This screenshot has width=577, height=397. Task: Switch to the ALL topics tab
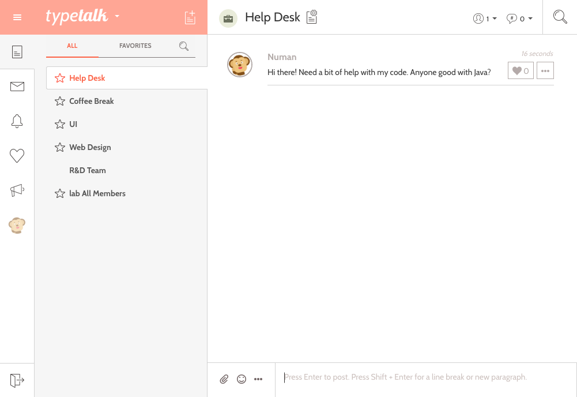pos(72,46)
